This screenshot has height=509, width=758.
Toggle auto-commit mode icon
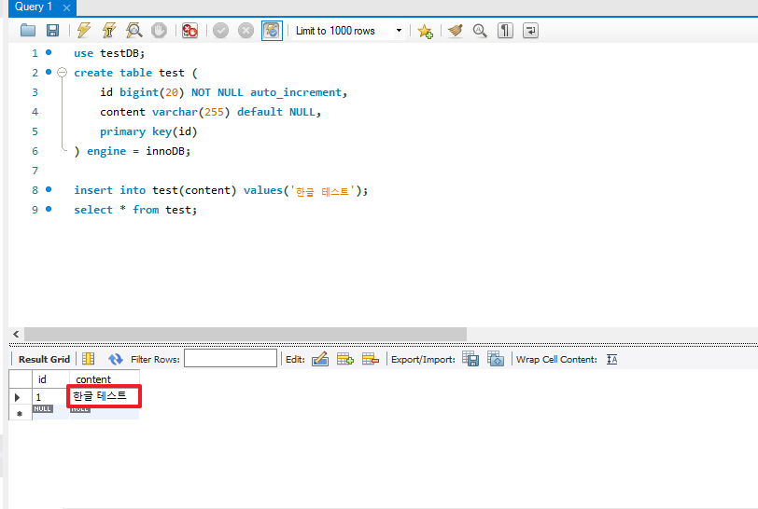(272, 31)
